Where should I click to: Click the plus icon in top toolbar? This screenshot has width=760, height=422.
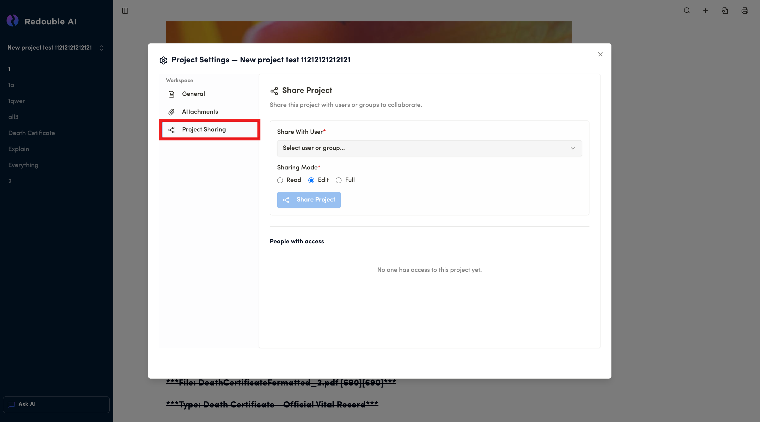[706, 11]
